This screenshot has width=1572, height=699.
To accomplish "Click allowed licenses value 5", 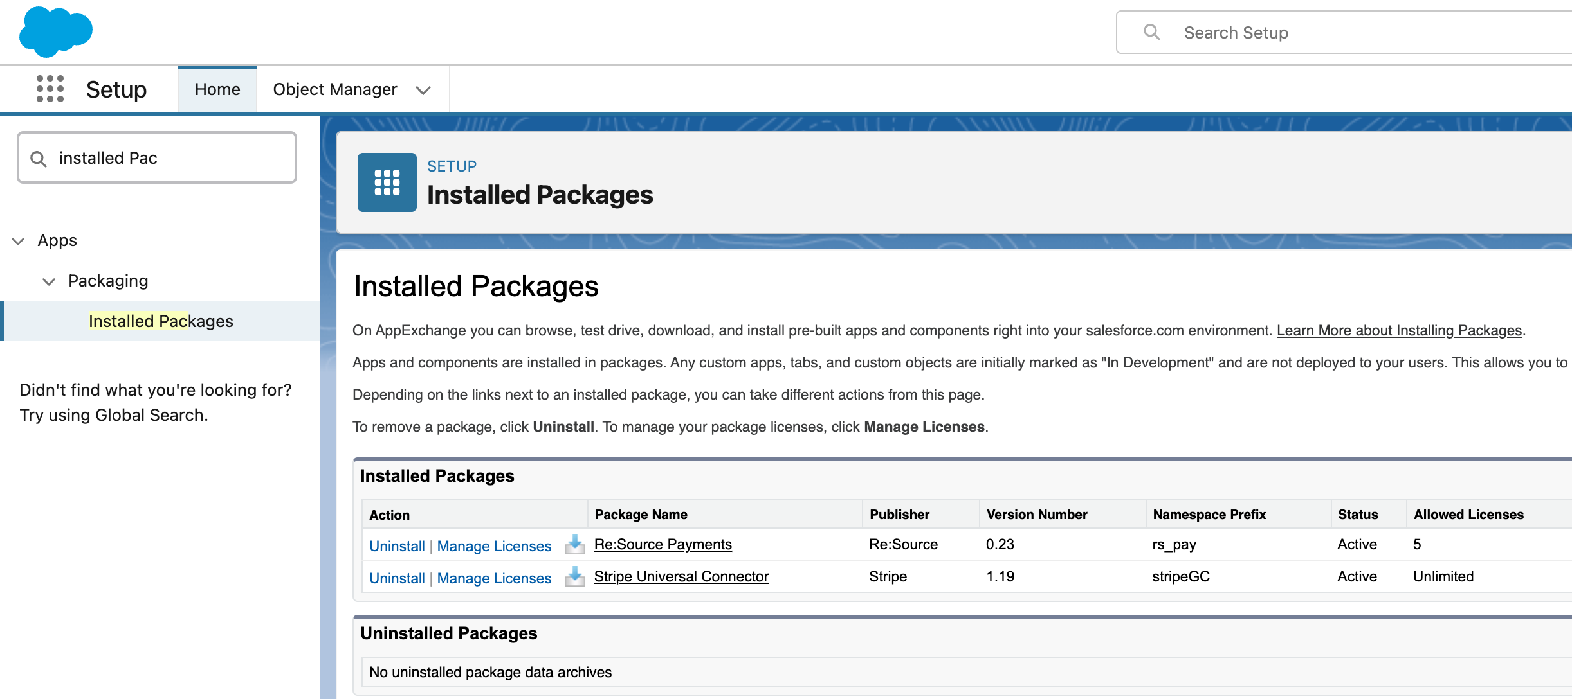I will click(1417, 544).
